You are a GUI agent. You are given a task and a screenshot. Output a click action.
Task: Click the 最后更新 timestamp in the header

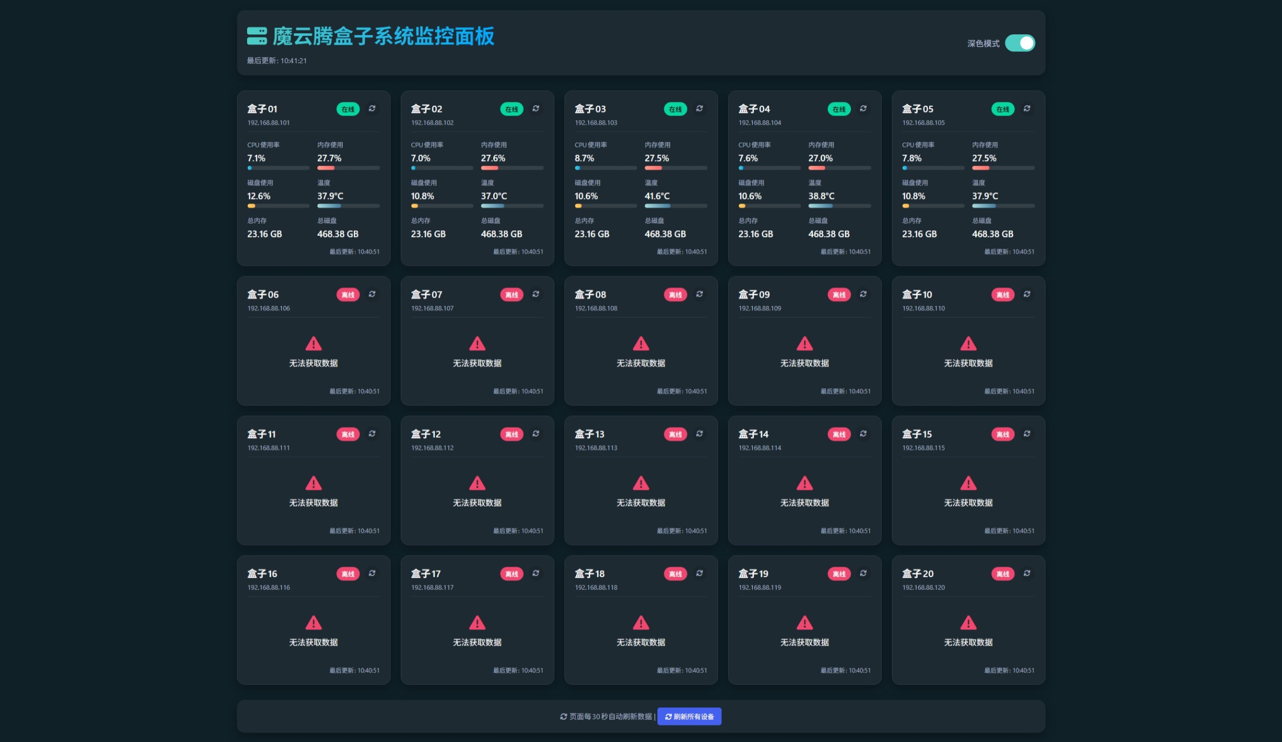(x=276, y=61)
